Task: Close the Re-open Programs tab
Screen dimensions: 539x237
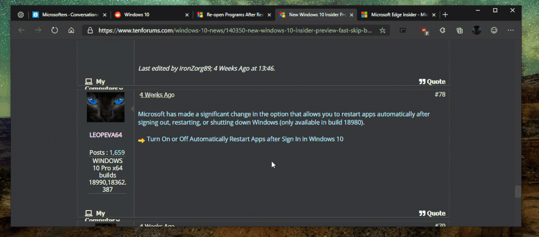Action: click(x=269, y=15)
